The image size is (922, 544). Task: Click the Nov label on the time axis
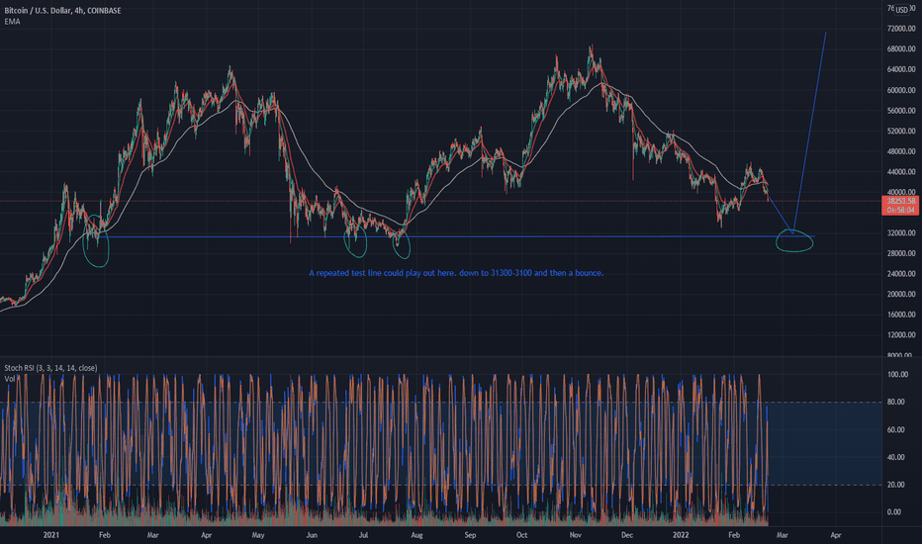[x=576, y=535]
